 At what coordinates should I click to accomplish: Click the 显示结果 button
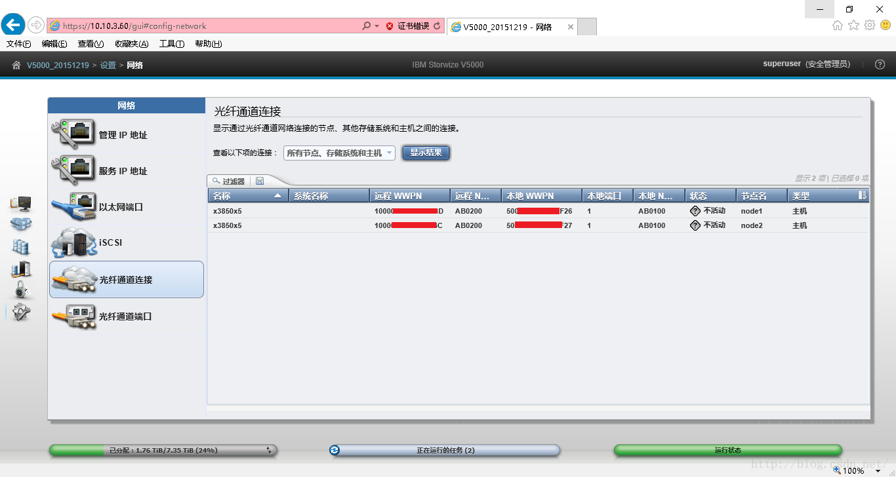click(426, 153)
